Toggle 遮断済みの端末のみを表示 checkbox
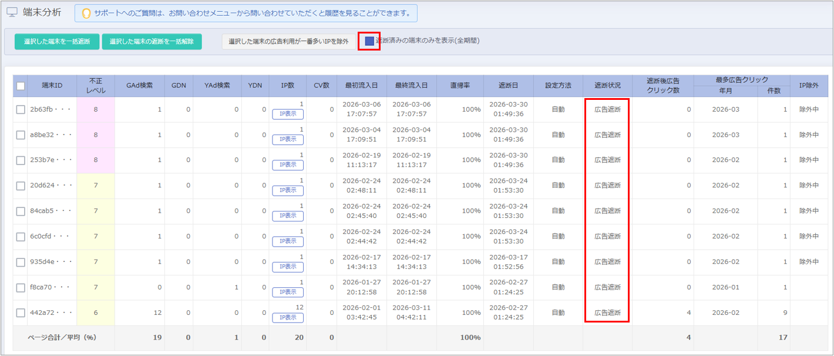Viewport: 834px width, 356px height. tap(369, 41)
